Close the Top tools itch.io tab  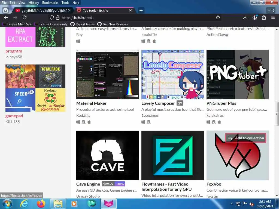[131, 11]
